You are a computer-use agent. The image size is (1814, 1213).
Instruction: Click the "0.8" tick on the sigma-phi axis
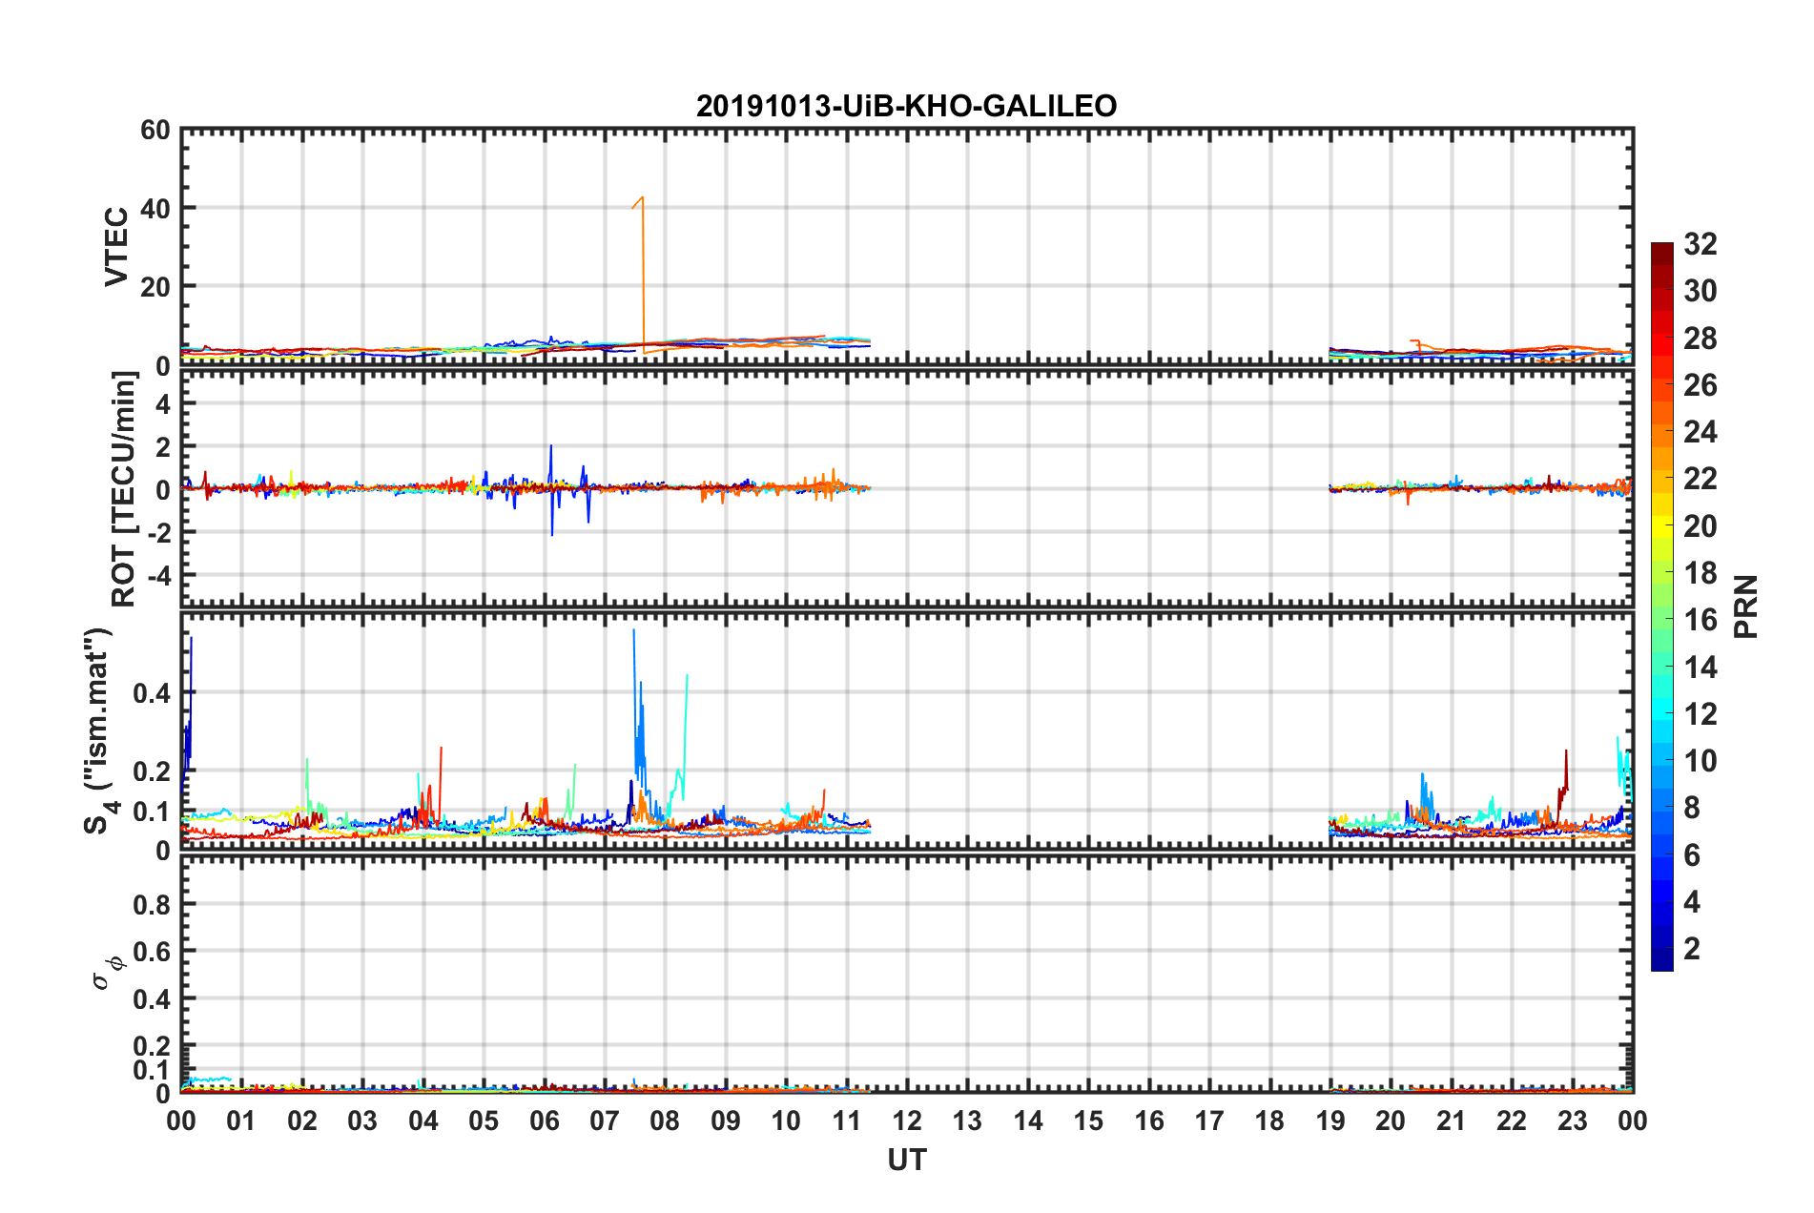[151, 904]
